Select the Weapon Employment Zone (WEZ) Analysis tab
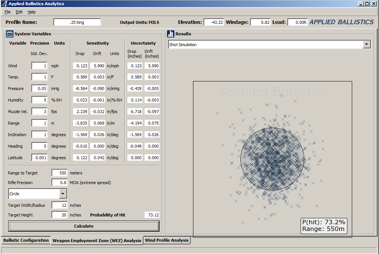This screenshot has height=254, width=379. 97,241
